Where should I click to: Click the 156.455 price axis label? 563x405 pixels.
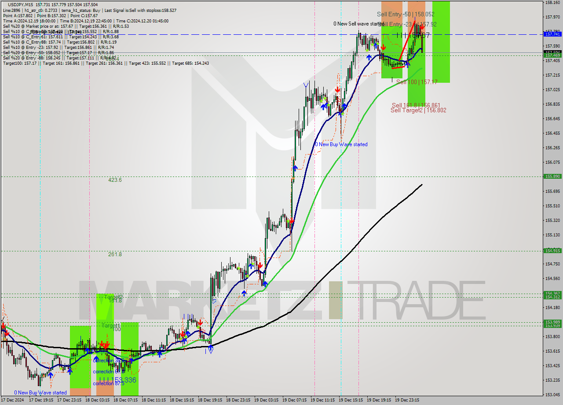[552, 133]
